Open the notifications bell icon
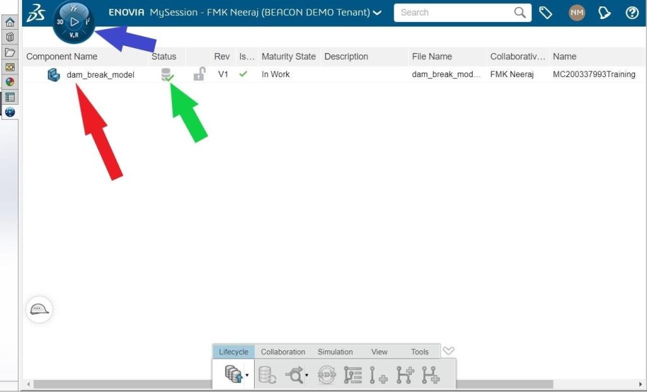This screenshot has width=647, height=392. 605,13
